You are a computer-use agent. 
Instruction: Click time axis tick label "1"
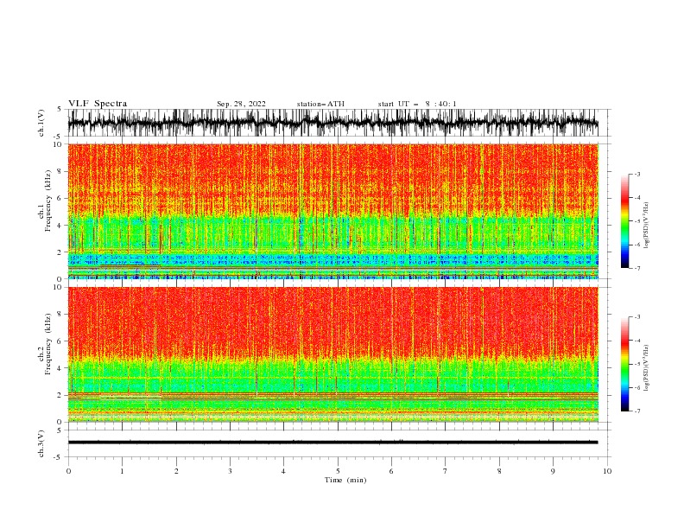[x=122, y=471]
